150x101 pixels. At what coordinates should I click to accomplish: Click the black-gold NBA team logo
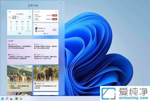(x=36, y=28)
